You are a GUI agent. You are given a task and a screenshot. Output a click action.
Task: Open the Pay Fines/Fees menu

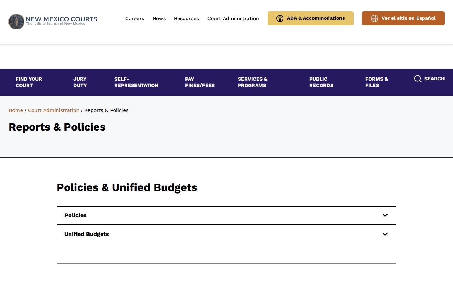pyautogui.click(x=200, y=82)
